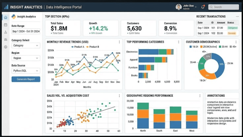This screenshot has width=243, height=137.
Task: Toggle Product B legend entry
Action: click(x=93, y=47)
